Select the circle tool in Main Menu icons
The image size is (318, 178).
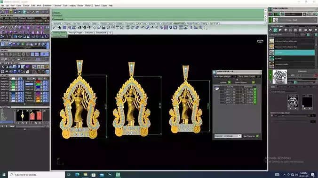[47, 37]
